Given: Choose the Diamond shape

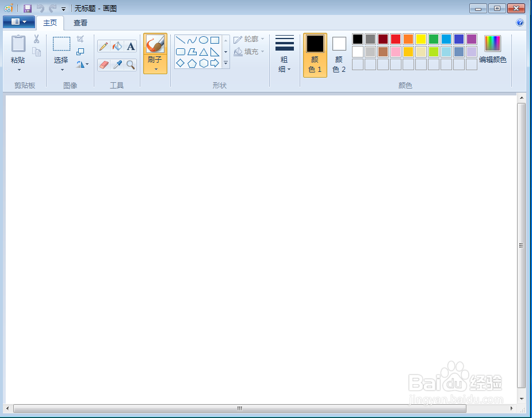Looking at the screenshot, I should 181,63.
